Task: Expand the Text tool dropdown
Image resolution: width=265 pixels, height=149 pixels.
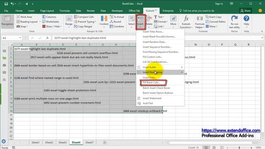Action: (164, 17)
